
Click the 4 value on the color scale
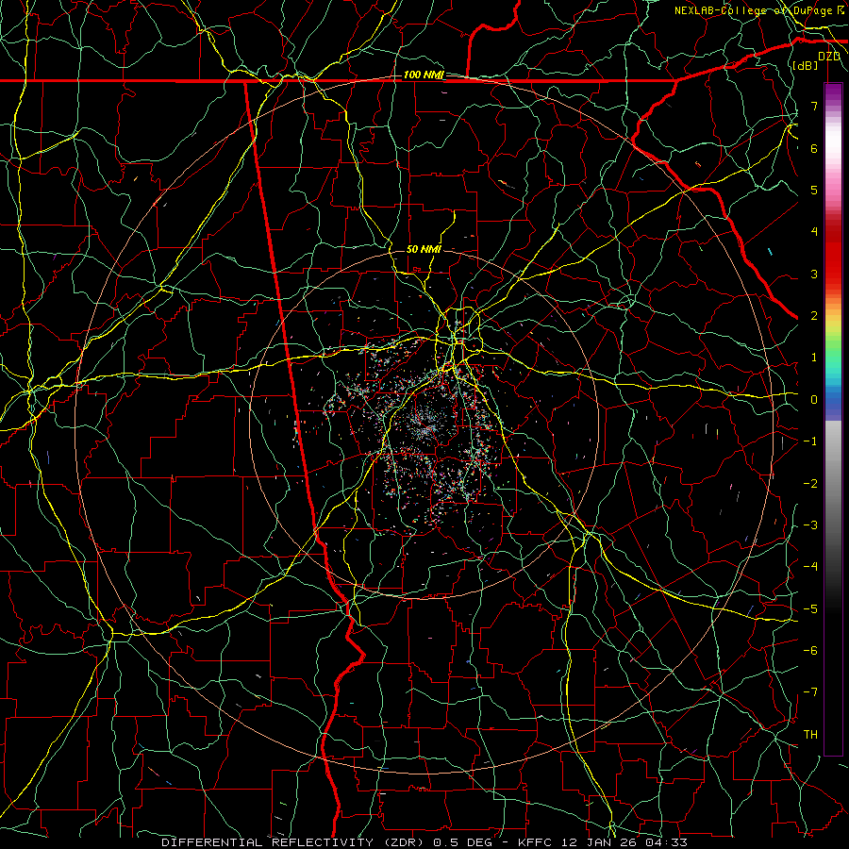pos(814,232)
